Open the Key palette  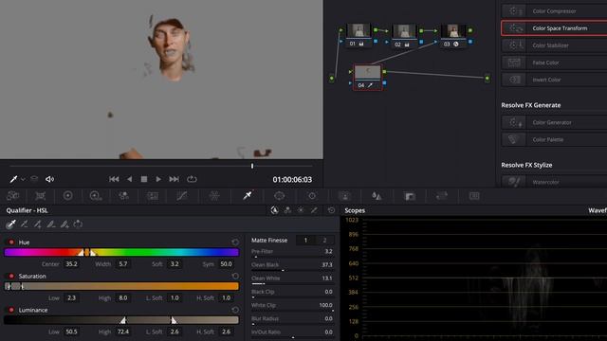click(x=410, y=196)
